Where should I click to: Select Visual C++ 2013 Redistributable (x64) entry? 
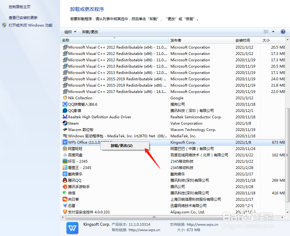[x=117, y=66]
